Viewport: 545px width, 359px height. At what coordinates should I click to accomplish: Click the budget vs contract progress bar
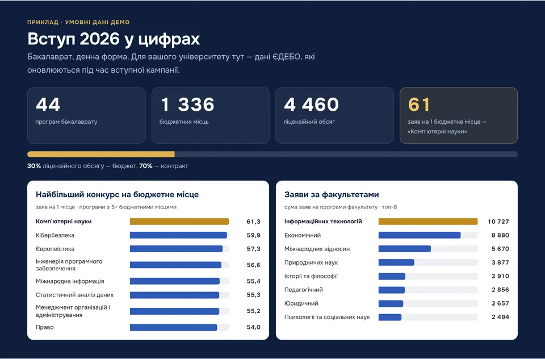pos(272,154)
